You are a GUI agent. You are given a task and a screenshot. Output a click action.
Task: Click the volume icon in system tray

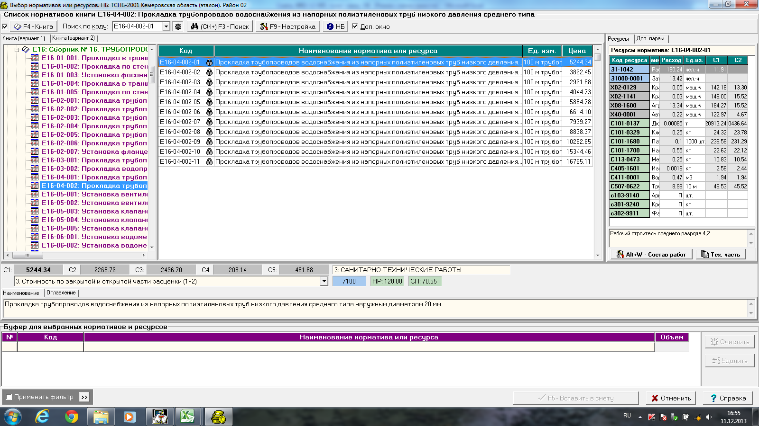709,417
